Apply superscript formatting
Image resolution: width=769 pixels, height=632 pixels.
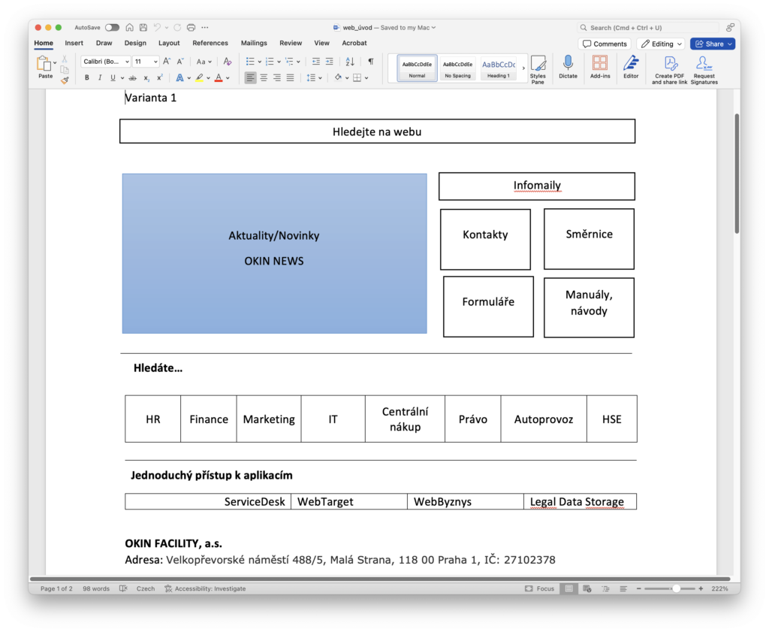[159, 78]
